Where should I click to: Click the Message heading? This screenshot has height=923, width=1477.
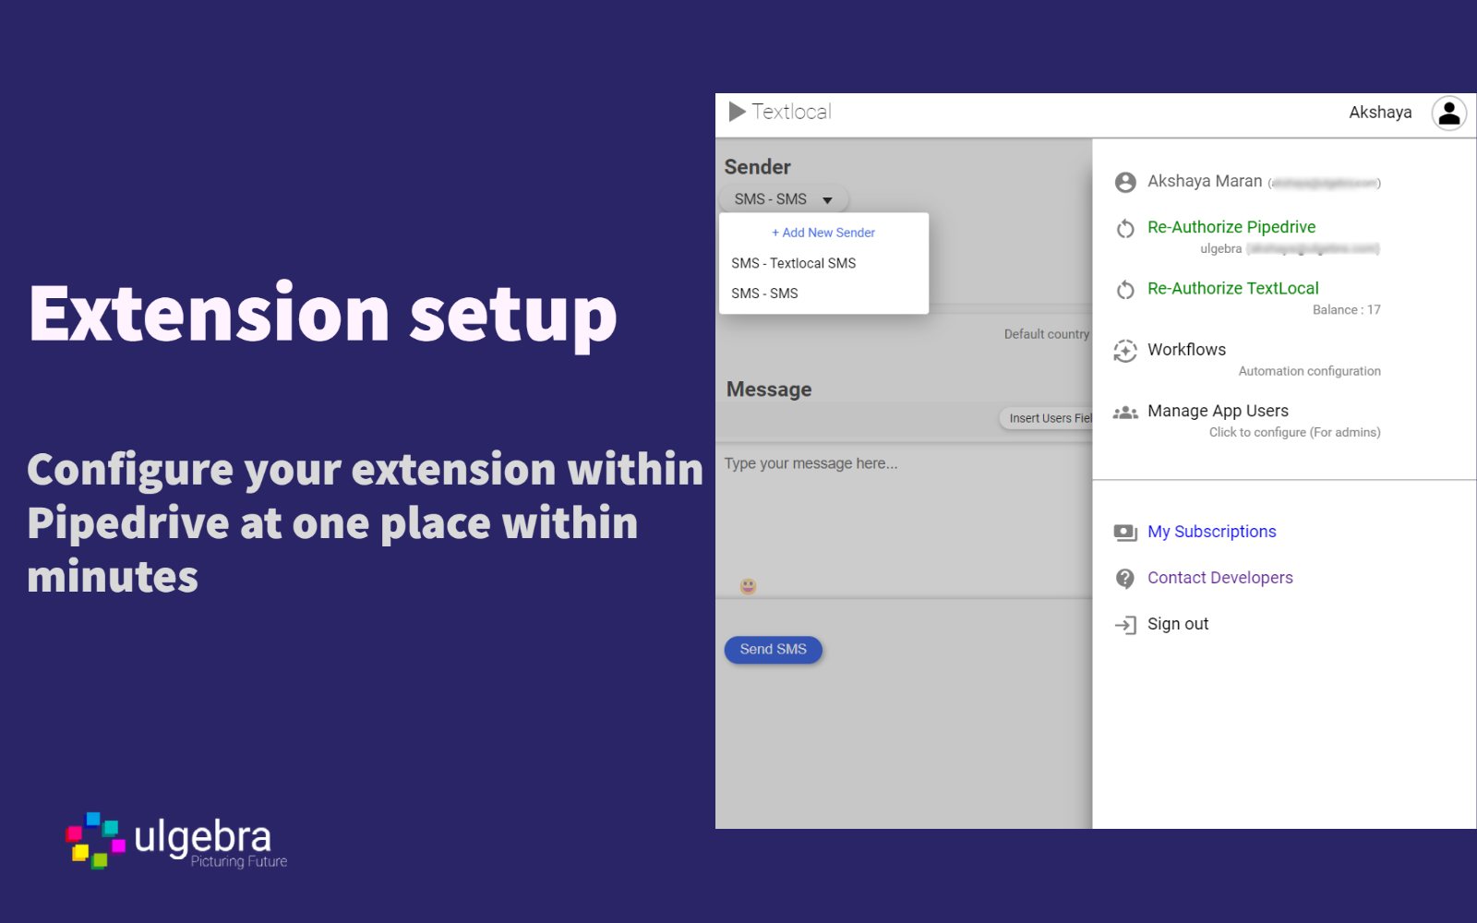[x=769, y=390]
